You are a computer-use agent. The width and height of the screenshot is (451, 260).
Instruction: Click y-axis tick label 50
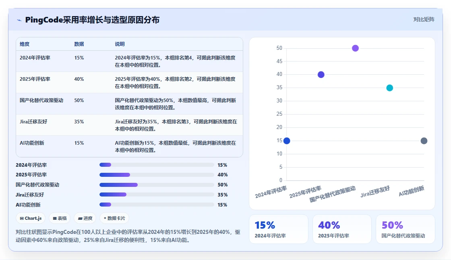[279, 48]
